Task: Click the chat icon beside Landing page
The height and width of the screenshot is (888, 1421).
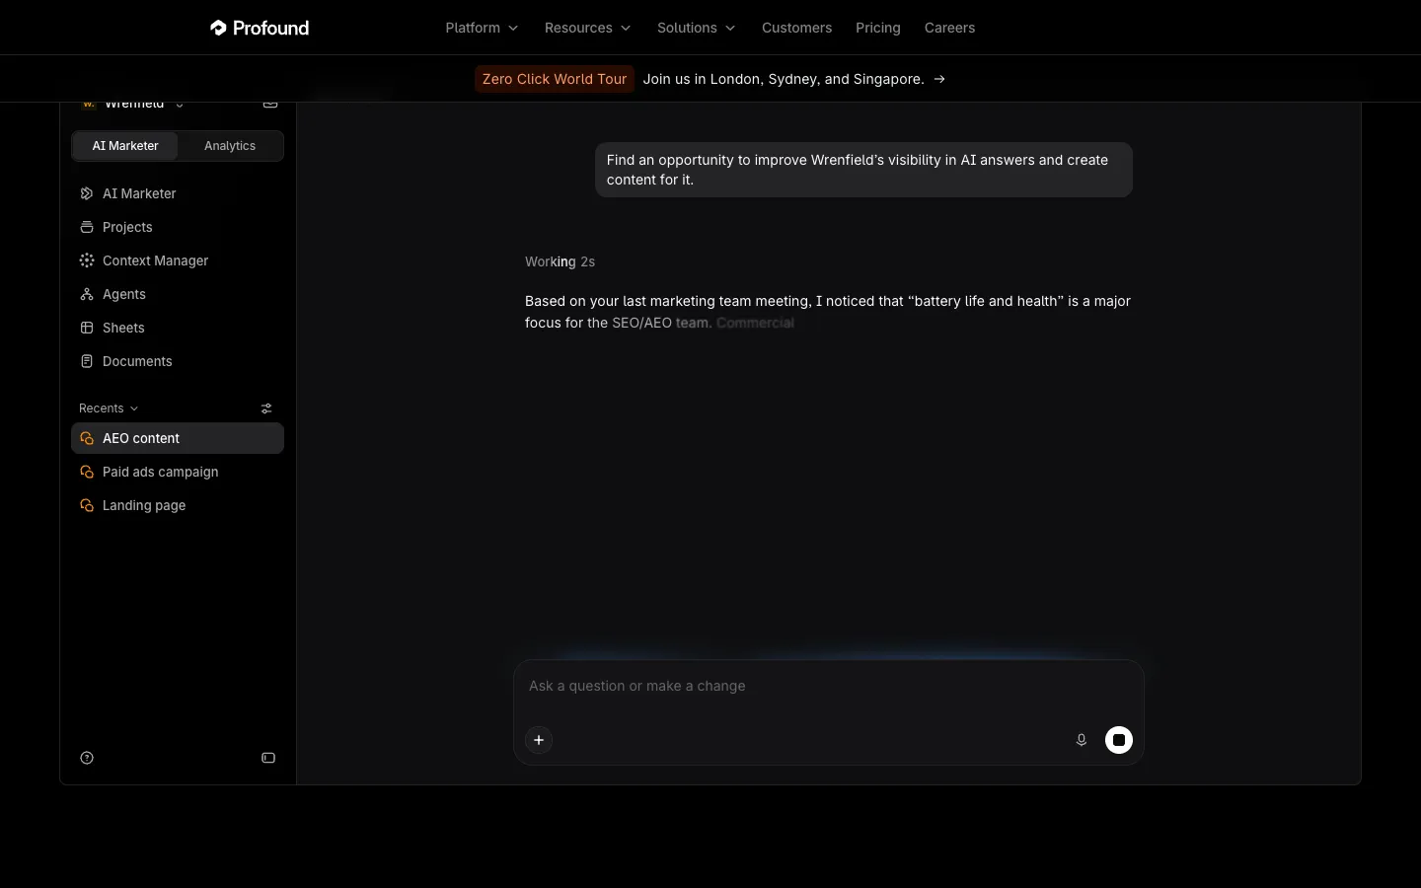Action: [87, 505]
